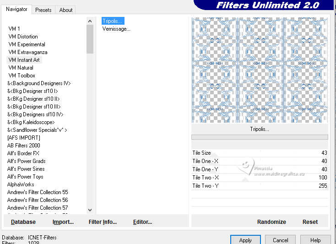336x244 pixels.
Task: Click the progress bar under Tripolis label
Action: point(260,137)
